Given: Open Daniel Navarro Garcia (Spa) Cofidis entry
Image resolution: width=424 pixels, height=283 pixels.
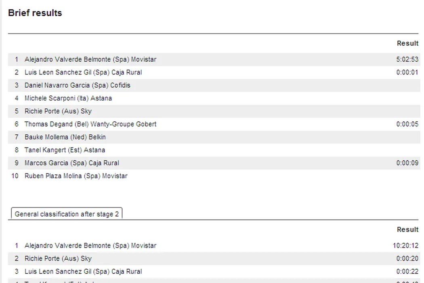Looking at the screenshot, I should pyautogui.click(x=77, y=85).
